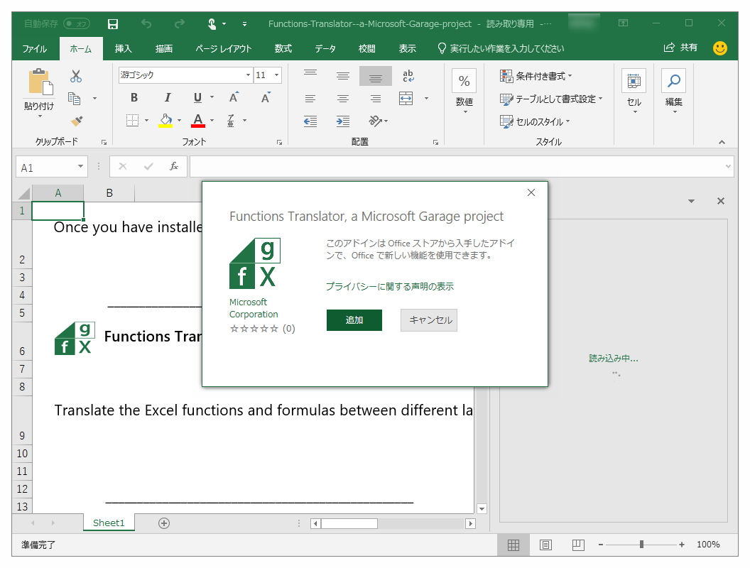
Task: Click the 追加 button to add the add-in
Action: point(354,320)
